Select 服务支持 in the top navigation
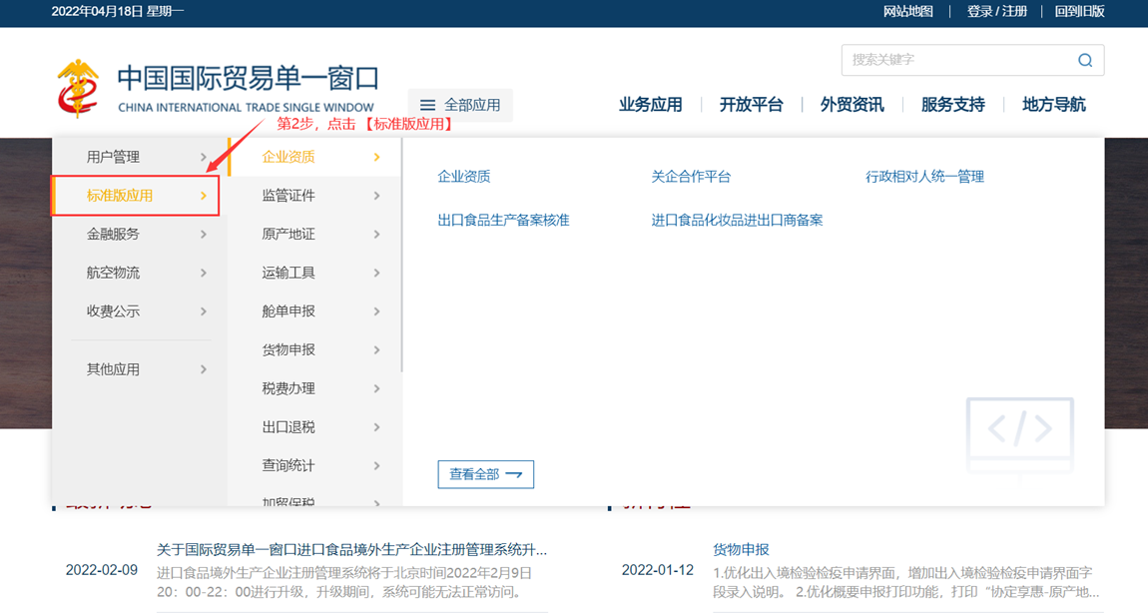1148x614 pixels. point(951,104)
